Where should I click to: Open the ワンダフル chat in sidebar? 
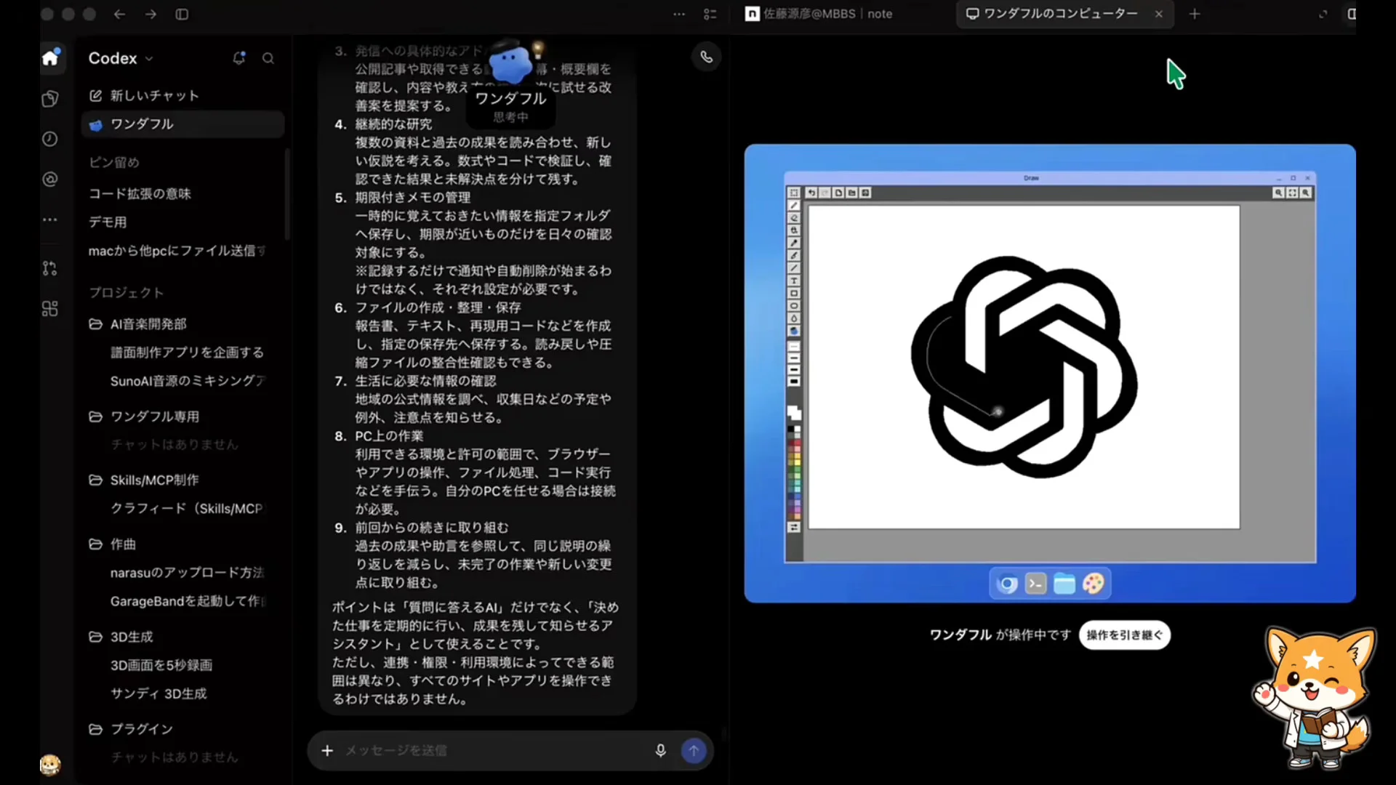(182, 124)
